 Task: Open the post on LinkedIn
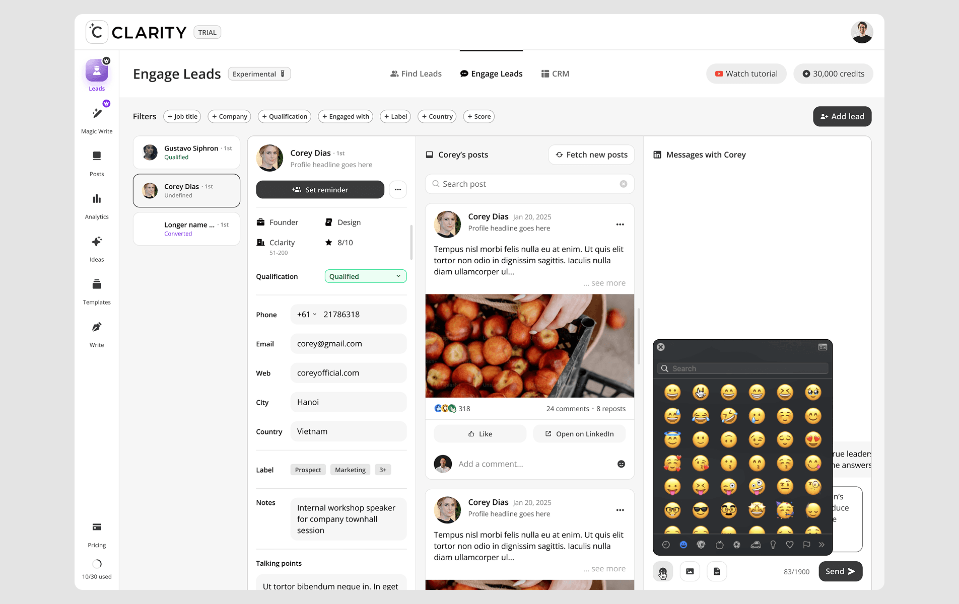pos(579,434)
